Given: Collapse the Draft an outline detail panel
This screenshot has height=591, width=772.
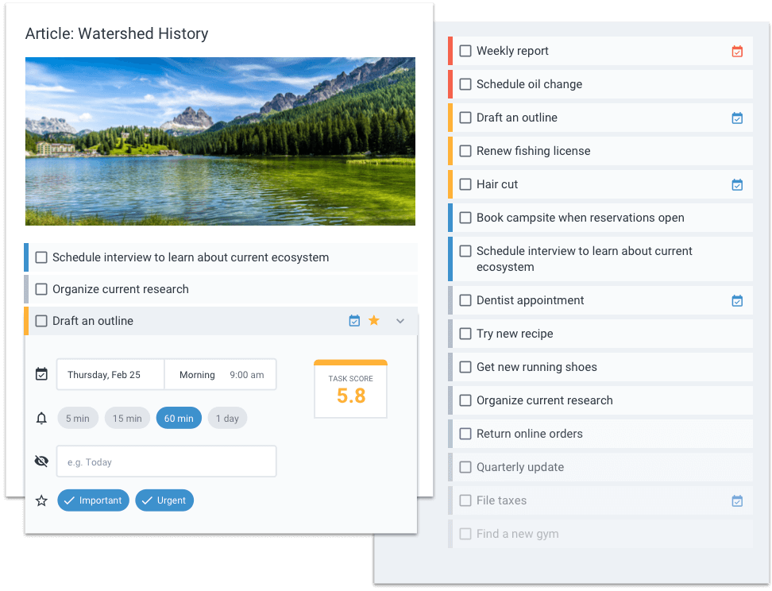Looking at the screenshot, I should point(400,320).
